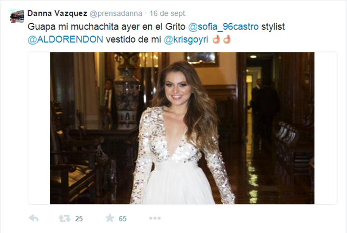Favorite the tweet with the star icon
The height and width of the screenshot is (233, 347).
coord(110,218)
